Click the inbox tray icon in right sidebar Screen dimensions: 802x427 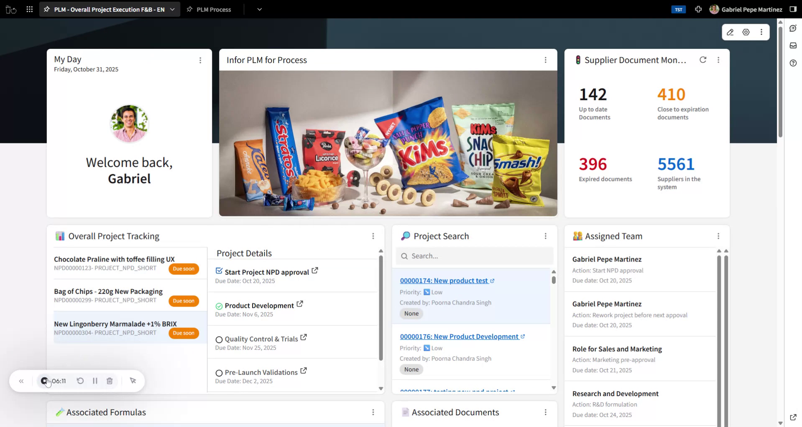click(x=793, y=46)
